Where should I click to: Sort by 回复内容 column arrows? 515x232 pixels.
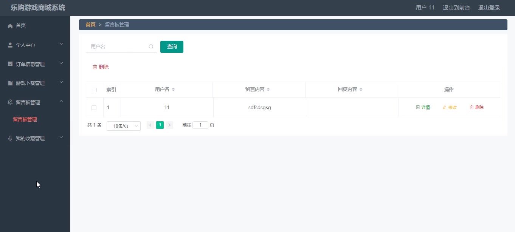click(x=361, y=90)
